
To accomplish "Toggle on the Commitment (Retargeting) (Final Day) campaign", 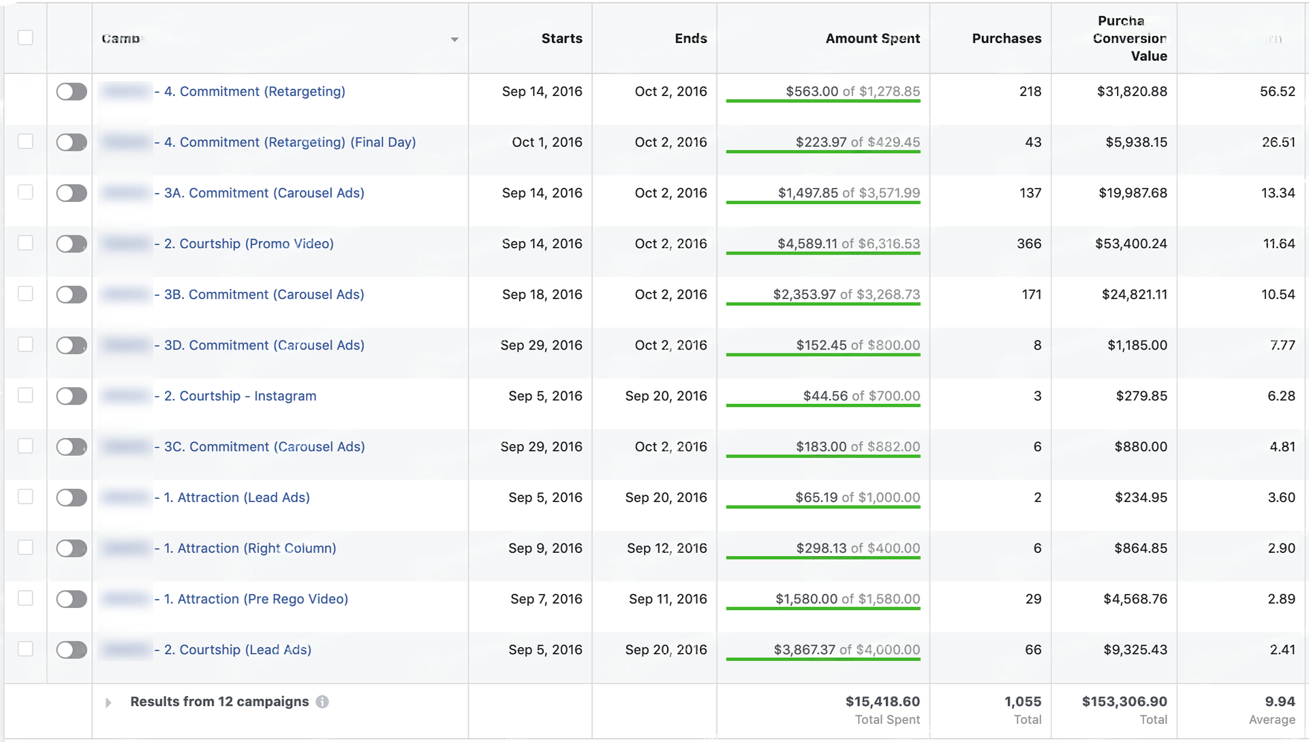I will (x=72, y=142).
